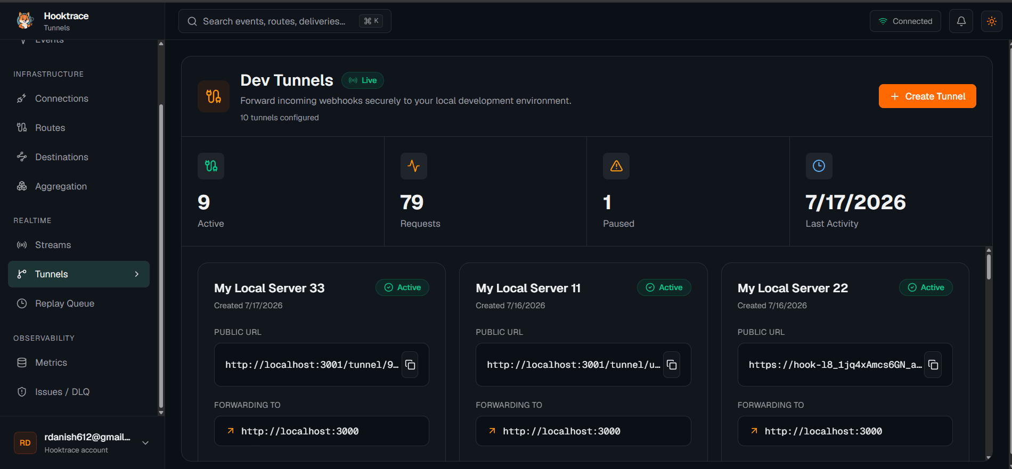Screen dimensions: 1012x469
Task: Click the sidebar scrollbar down arrow
Action: pos(161,413)
